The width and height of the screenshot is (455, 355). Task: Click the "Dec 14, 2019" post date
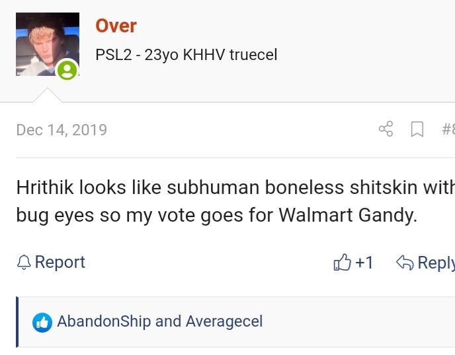[62, 129]
